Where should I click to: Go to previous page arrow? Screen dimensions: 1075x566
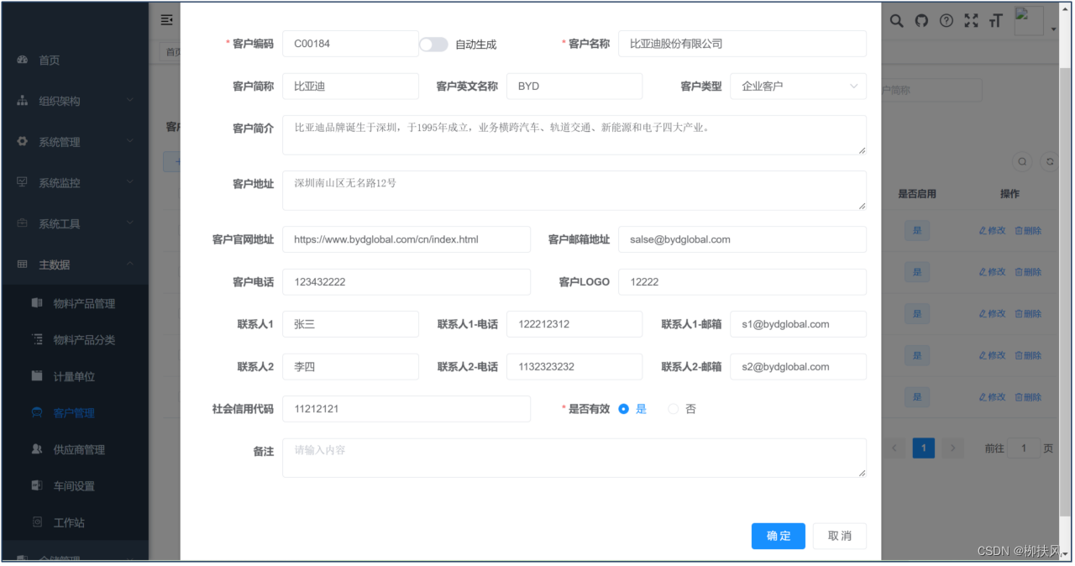coord(894,448)
